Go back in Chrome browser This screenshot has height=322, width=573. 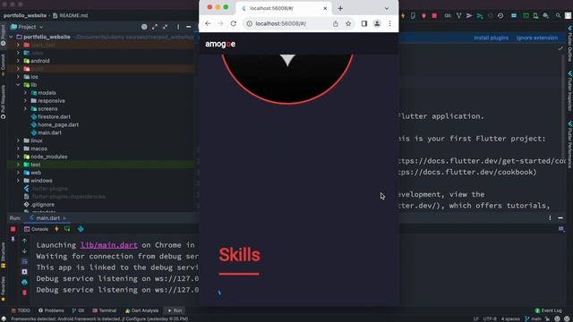(x=208, y=23)
